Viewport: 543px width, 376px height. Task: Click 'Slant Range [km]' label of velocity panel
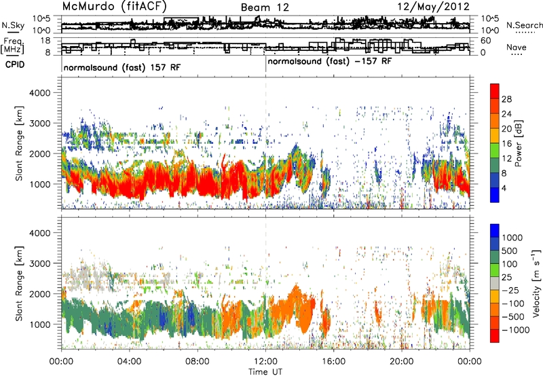pyautogui.click(x=20, y=283)
